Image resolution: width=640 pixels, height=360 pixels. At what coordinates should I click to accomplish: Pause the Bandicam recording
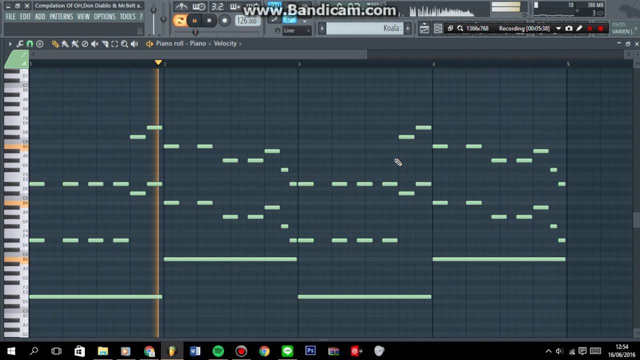point(590,28)
